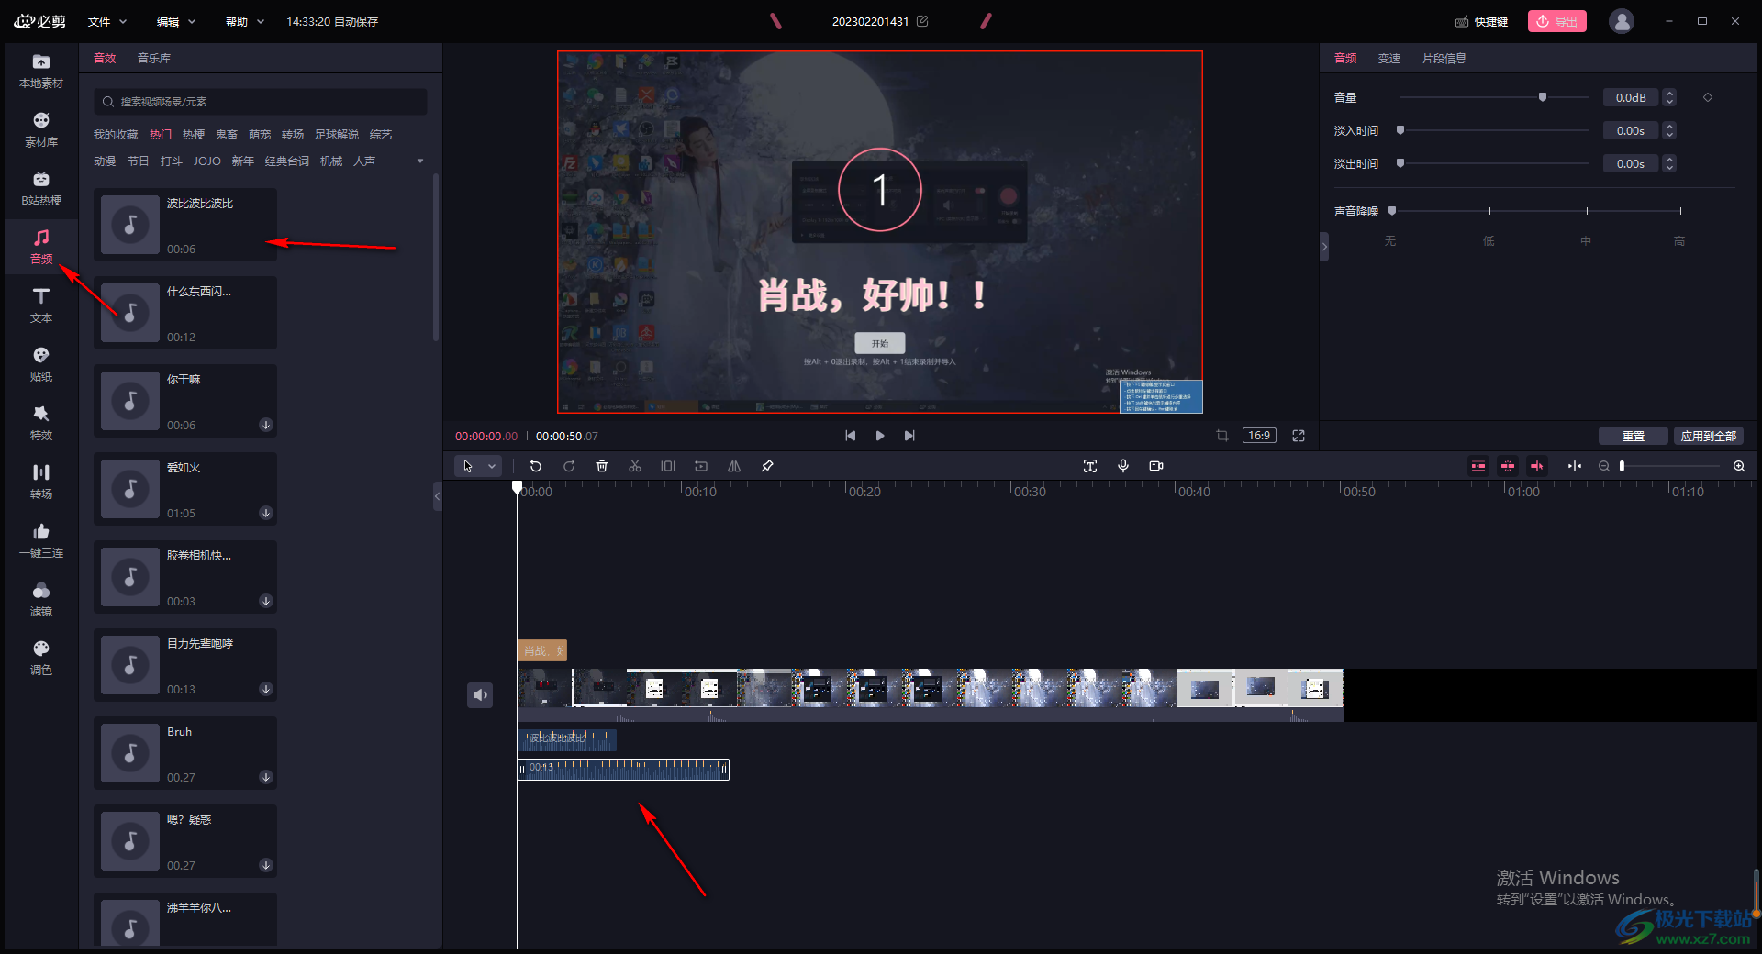Mute the main video track speaker
This screenshot has height=954, width=1762.
coord(480,695)
